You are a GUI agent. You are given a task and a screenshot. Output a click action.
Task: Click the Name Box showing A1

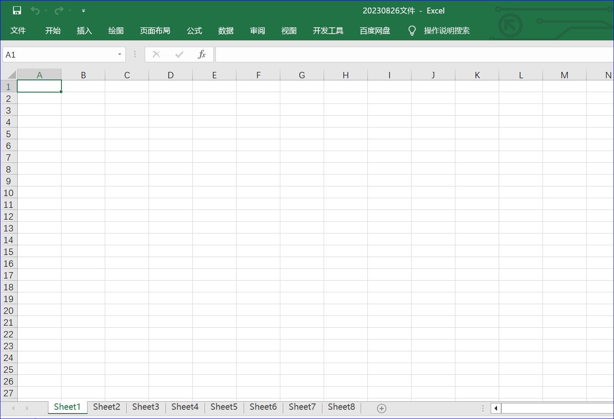point(59,55)
